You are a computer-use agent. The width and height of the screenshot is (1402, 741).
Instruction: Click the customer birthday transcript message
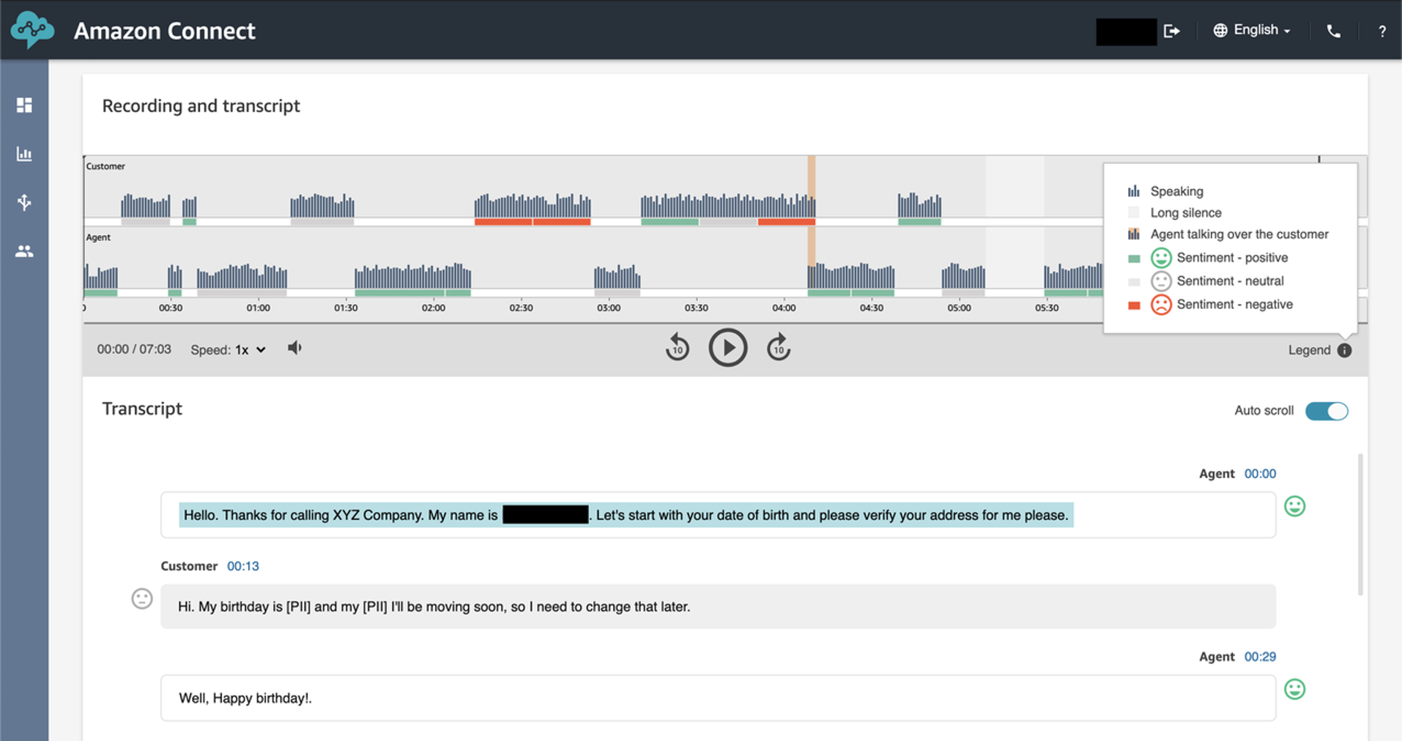(718, 606)
